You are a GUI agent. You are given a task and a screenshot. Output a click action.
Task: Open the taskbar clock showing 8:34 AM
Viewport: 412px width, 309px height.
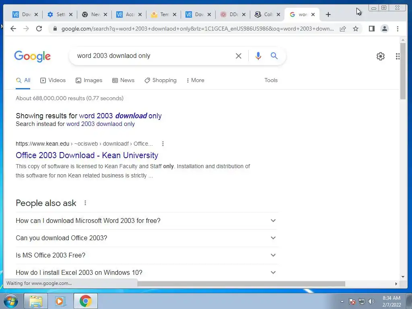(x=391, y=301)
